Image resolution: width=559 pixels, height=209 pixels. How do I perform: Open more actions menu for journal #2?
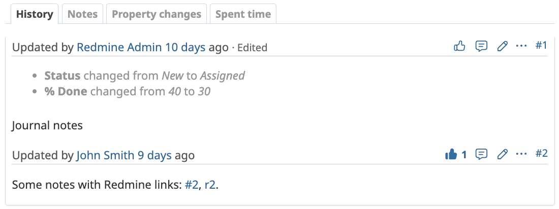point(521,154)
